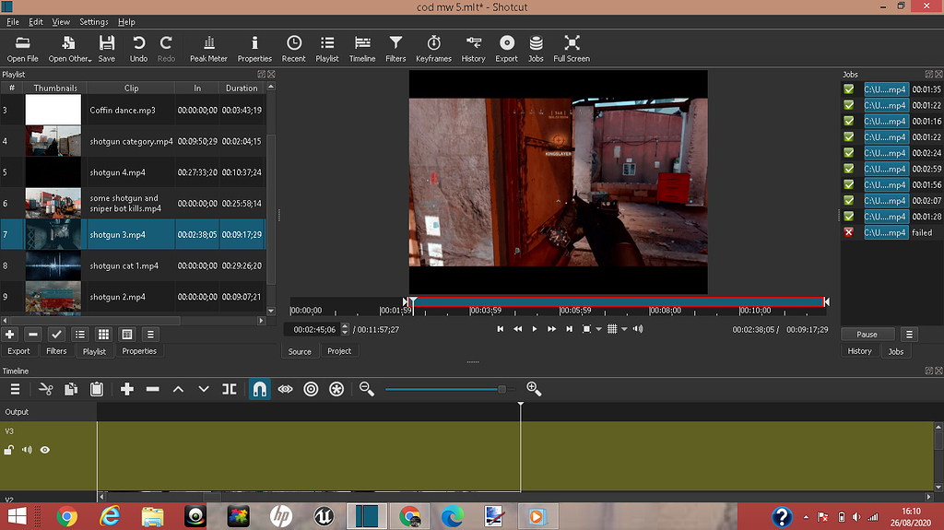Open Playlist panel from main toolbar
944x530 pixels.
coord(327,49)
